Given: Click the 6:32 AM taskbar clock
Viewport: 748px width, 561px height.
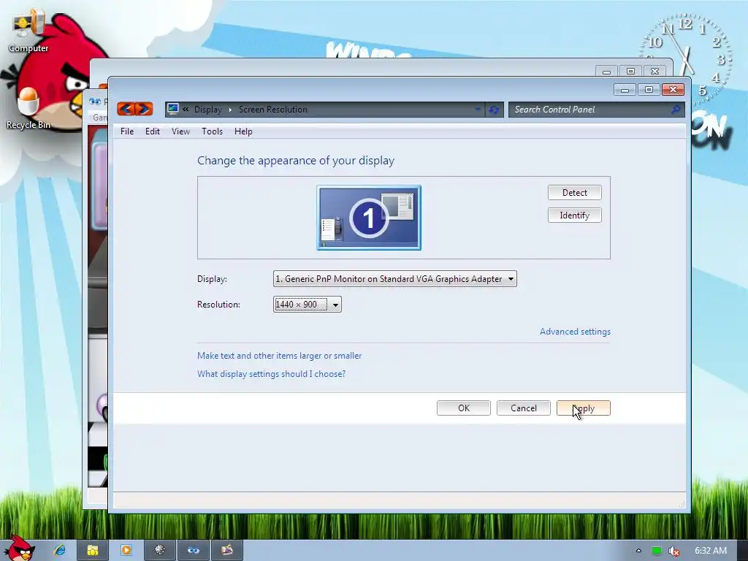Looking at the screenshot, I should point(710,551).
